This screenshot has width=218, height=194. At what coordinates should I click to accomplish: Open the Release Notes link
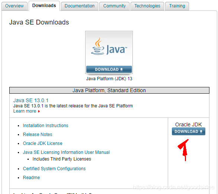point(38,135)
